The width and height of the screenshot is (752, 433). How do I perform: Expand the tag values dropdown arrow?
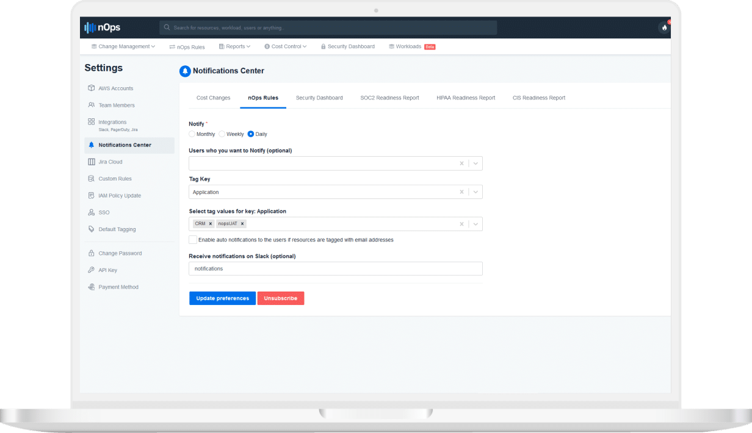476,224
